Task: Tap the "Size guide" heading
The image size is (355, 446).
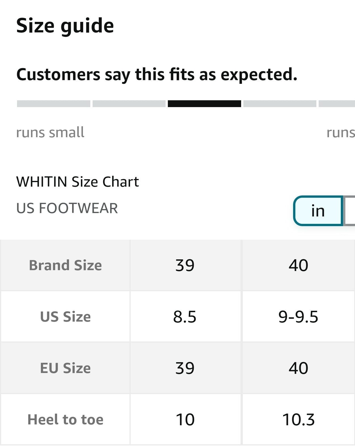Action: click(x=65, y=26)
